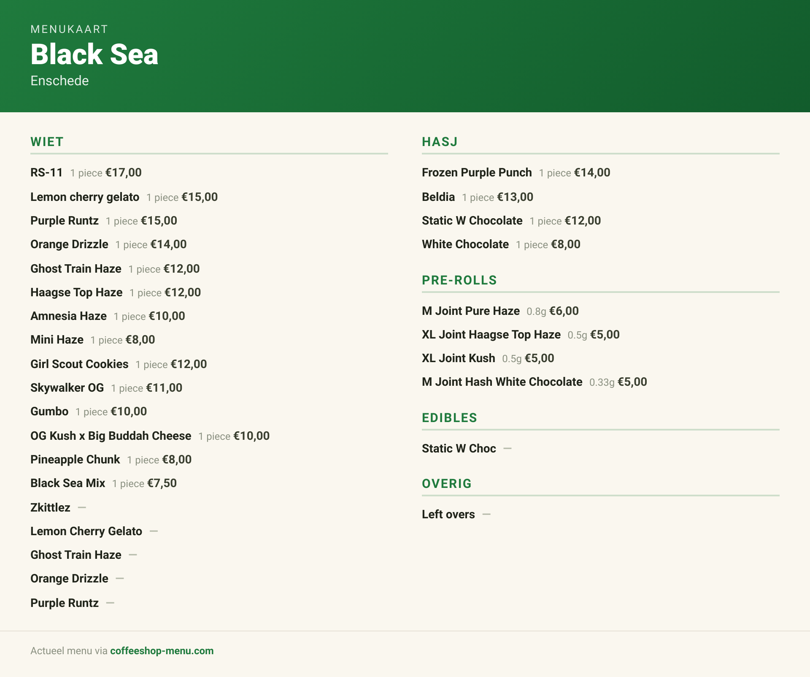Select the Mini Haze item
The height and width of the screenshot is (677, 810).
93,340
